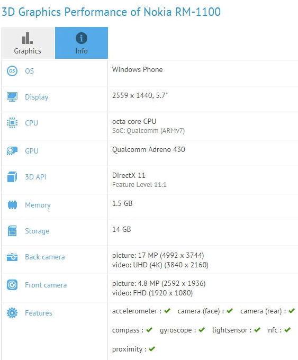Click the 'octa core CPU' value
The height and width of the screenshot is (360, 298).
(x=134, y=121)
